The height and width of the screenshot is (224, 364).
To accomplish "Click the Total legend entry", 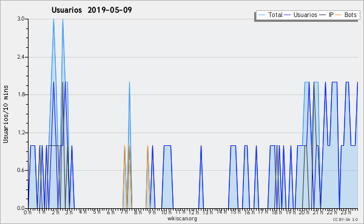I will pos(270,15).
